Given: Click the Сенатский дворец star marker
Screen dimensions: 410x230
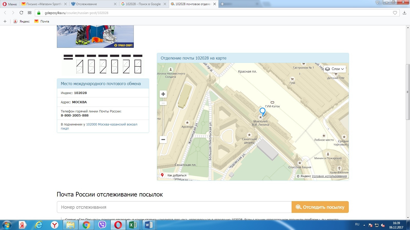Looking at the screenshot, I should click(x=249, y=135).
